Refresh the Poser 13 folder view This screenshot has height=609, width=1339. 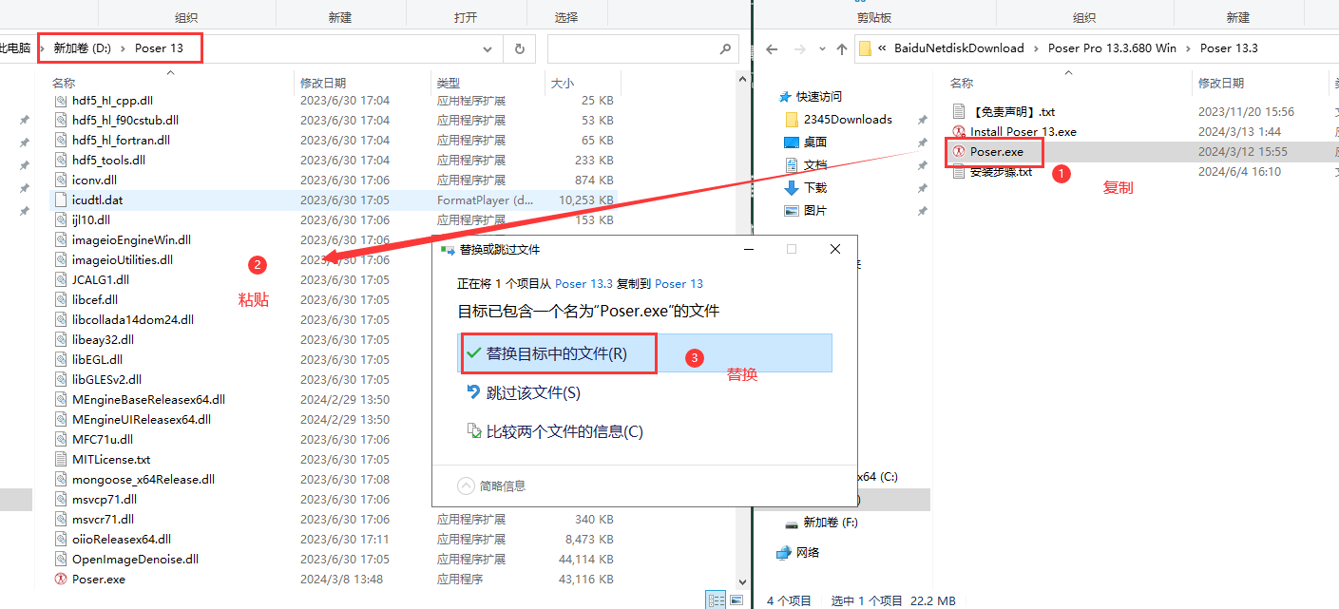(x=519, y=48)
